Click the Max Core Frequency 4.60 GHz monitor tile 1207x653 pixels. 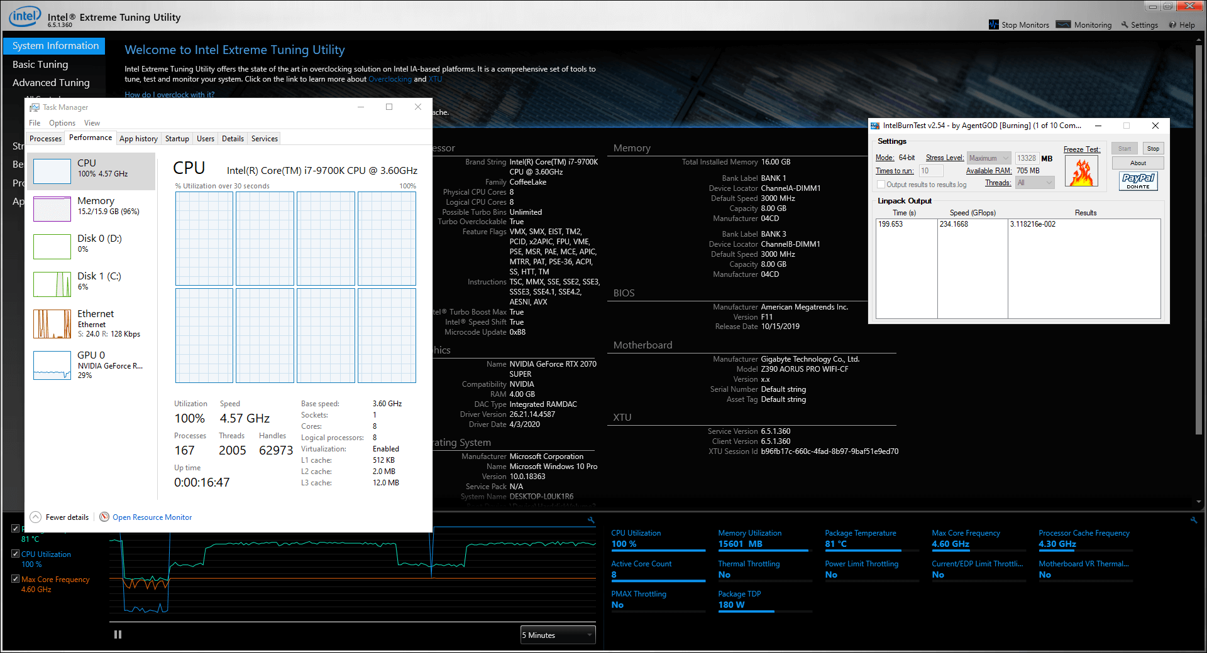(979, 539)
